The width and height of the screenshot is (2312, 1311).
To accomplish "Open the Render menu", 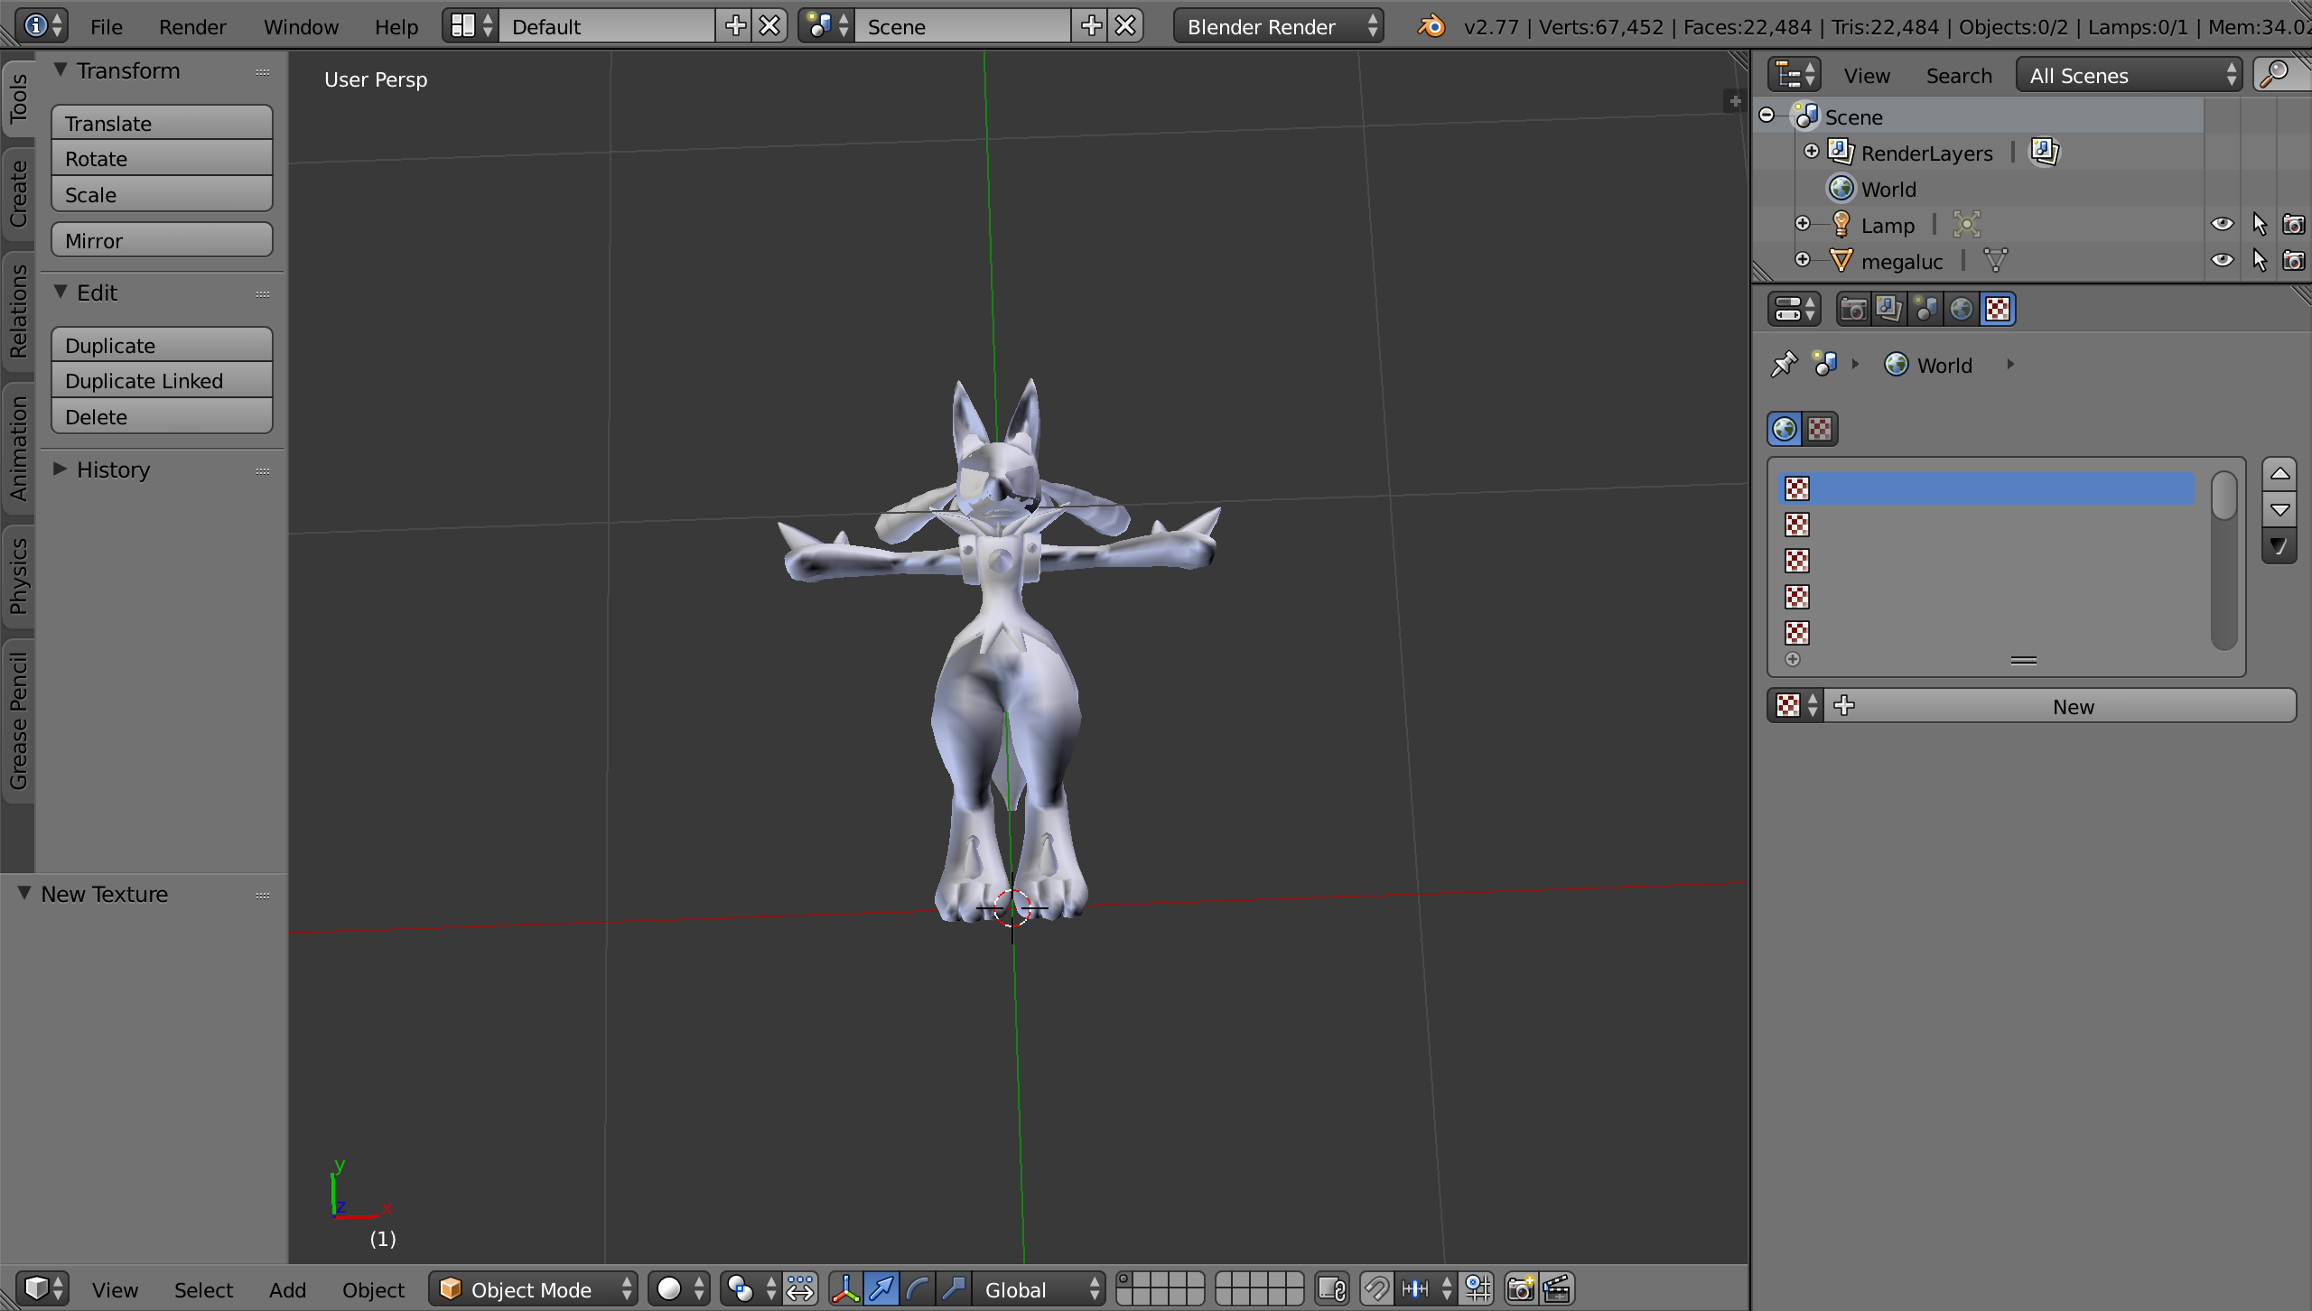I will pyautogui.click(x=192, y=27).
